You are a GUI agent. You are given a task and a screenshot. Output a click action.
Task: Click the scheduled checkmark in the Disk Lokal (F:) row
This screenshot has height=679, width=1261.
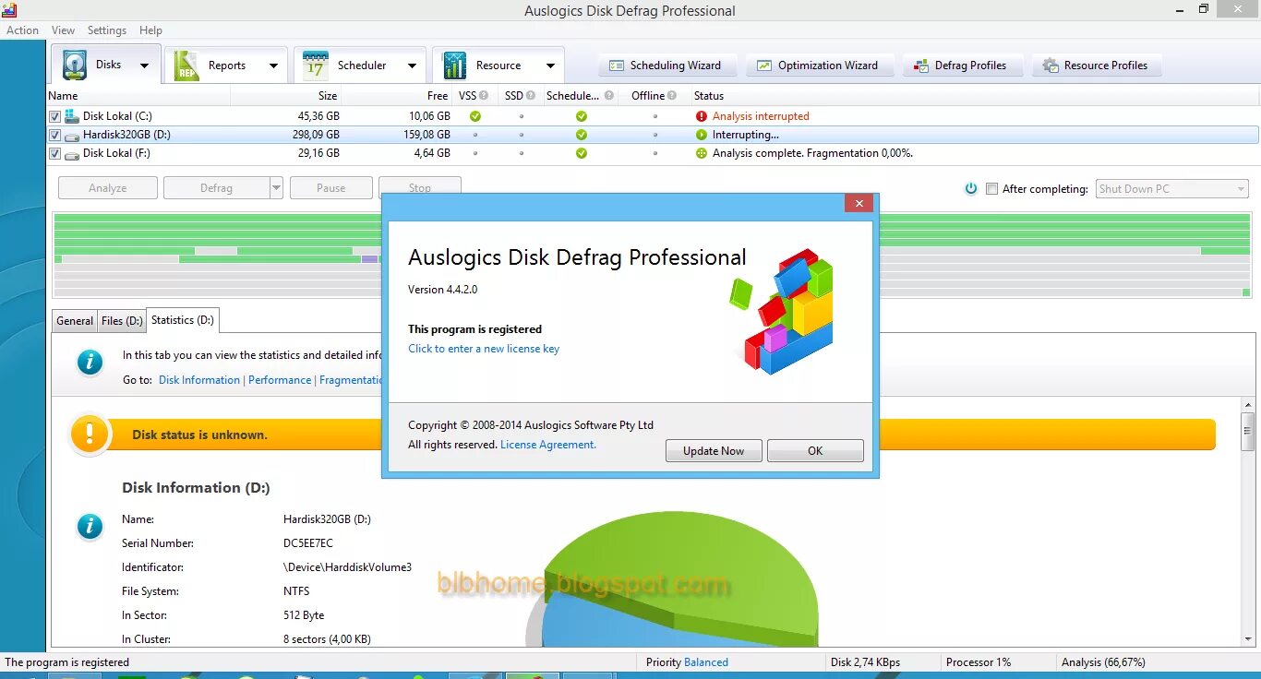(x=581, y=153)
